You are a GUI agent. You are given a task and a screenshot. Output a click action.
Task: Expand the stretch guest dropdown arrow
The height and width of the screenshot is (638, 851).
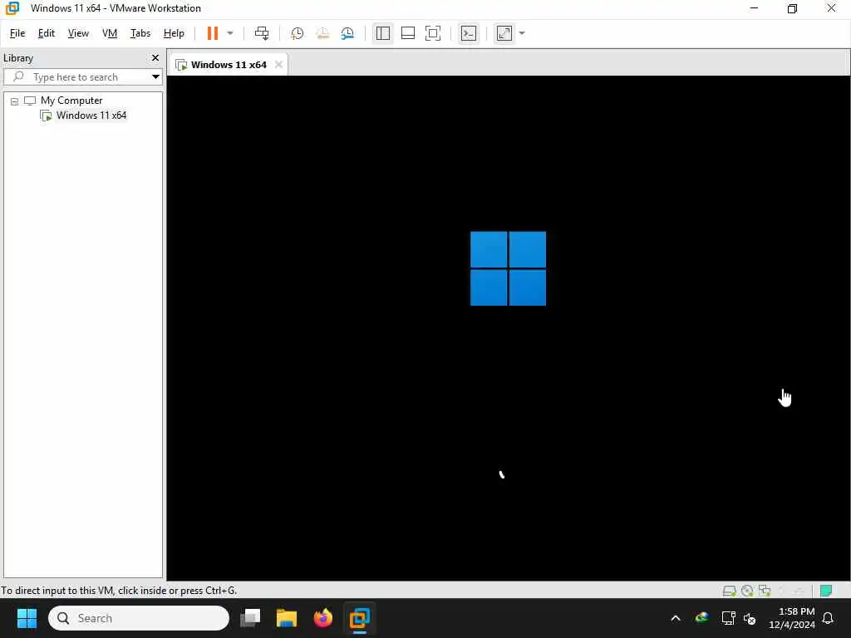[522, 33]
